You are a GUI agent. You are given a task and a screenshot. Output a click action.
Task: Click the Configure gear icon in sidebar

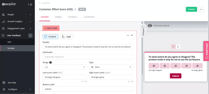[x=4, y=89]
